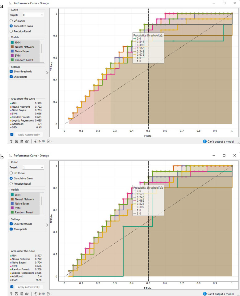Select Random Forest model, bottom window list

point(25,212)
